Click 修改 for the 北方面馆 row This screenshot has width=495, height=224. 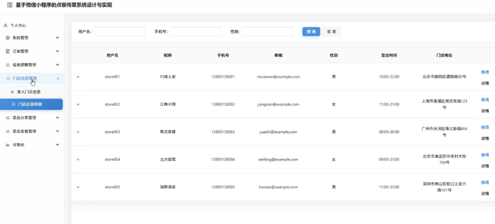pyautogui.click(x=485, y=155)
